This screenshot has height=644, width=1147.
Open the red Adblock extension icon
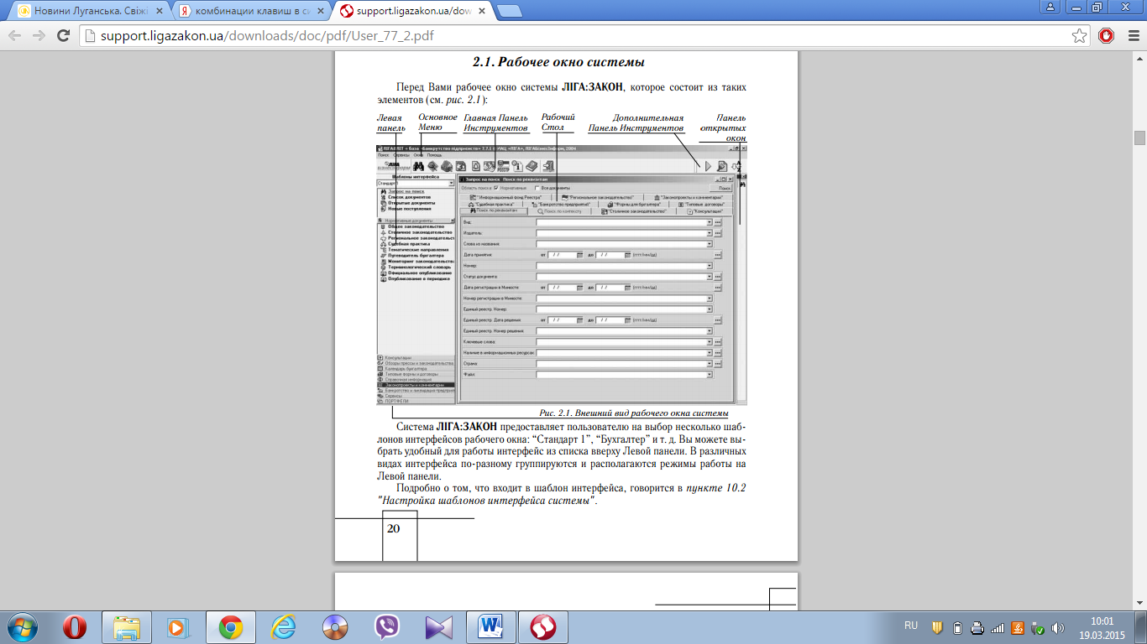click(x=1106, y=36)
